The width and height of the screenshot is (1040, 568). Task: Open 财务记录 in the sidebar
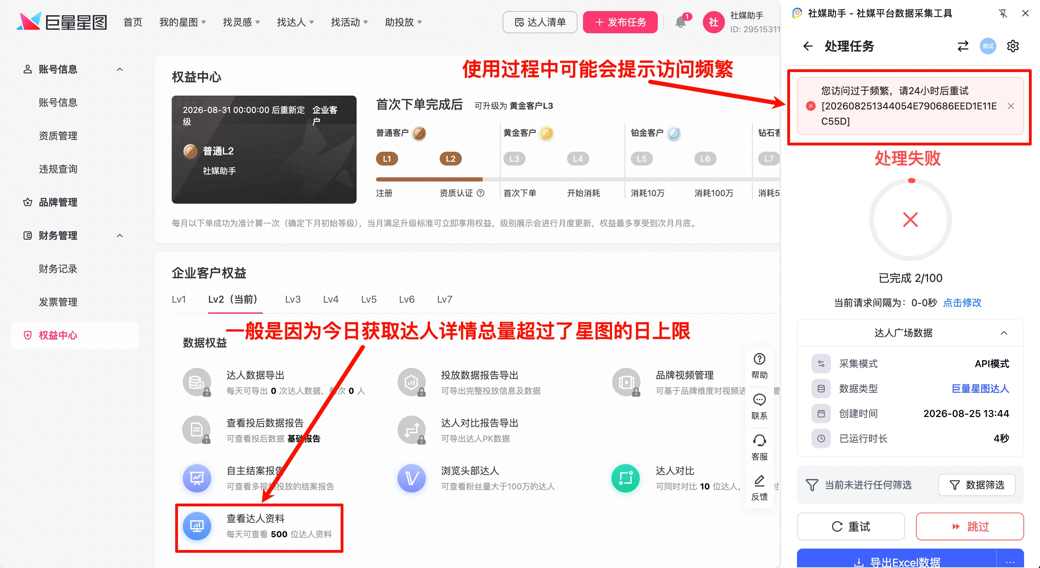tap(58, 268)
